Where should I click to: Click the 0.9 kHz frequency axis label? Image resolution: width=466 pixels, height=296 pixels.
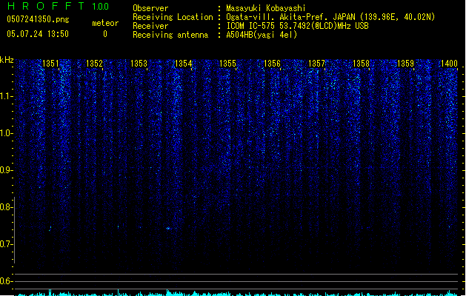tap(6, 170)
